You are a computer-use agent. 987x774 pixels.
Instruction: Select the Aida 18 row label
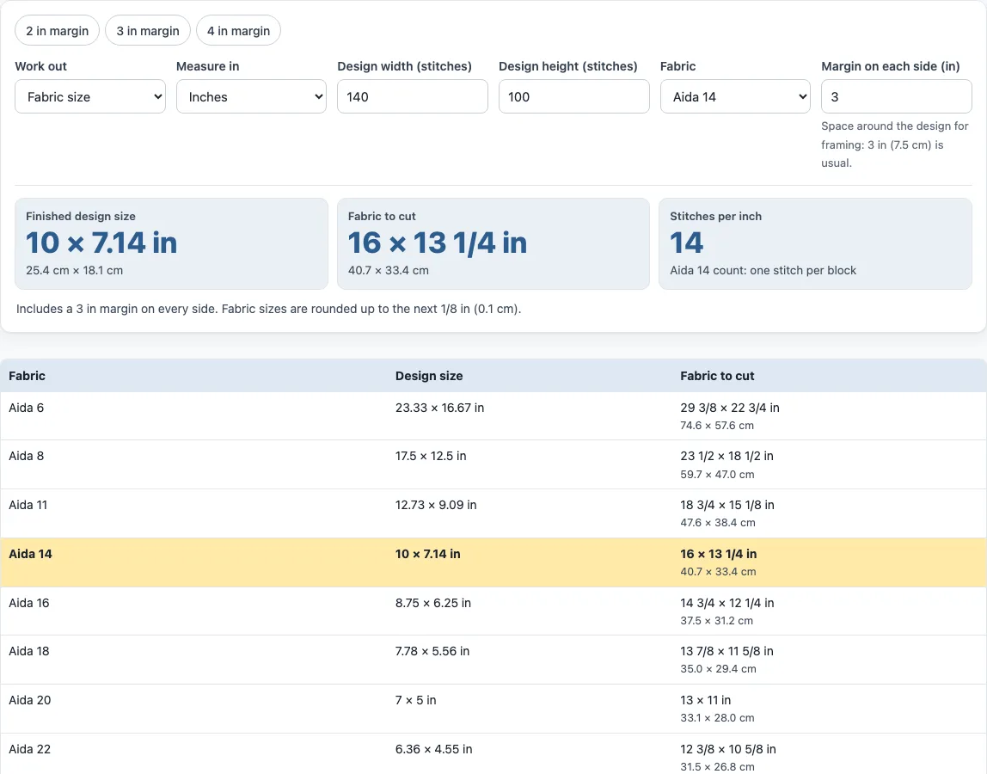click(29, 650)
